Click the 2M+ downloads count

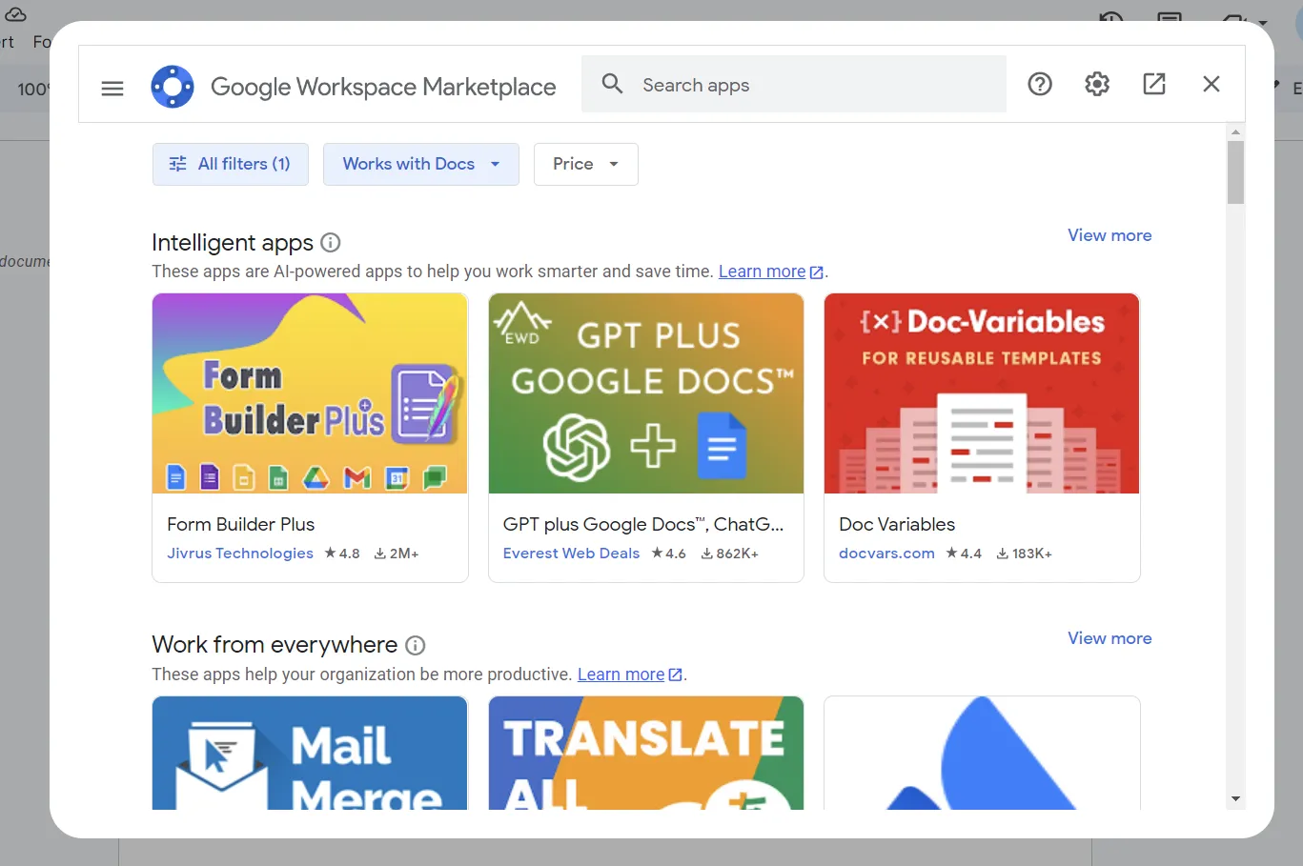click(x=397, y=554)
